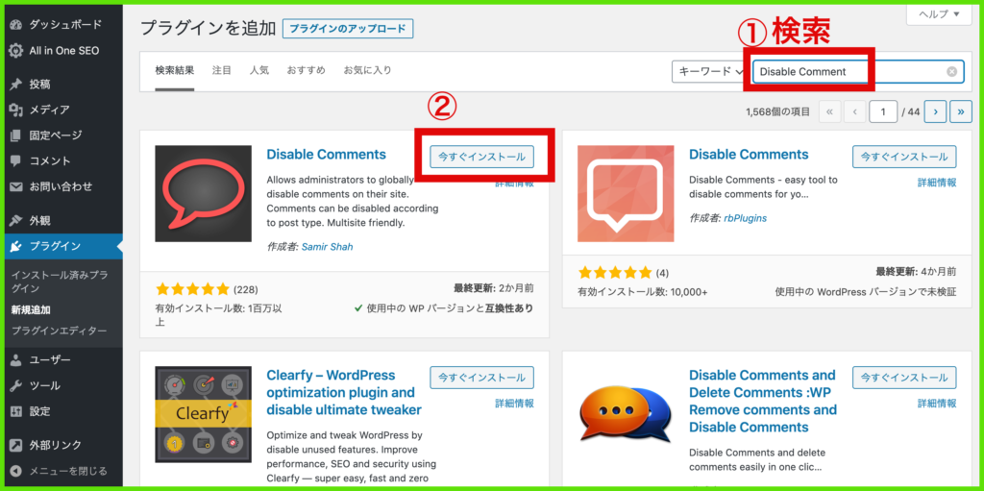This screenshot has width=984, height=491.
Task: Click the first page double-arrow button
Action: [x=829, y=111]
